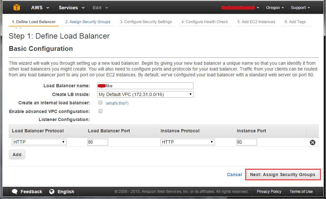The height and width of the screenshot is (199, 326).
Task: Open the Support dropdown menu
Action: 301,8
